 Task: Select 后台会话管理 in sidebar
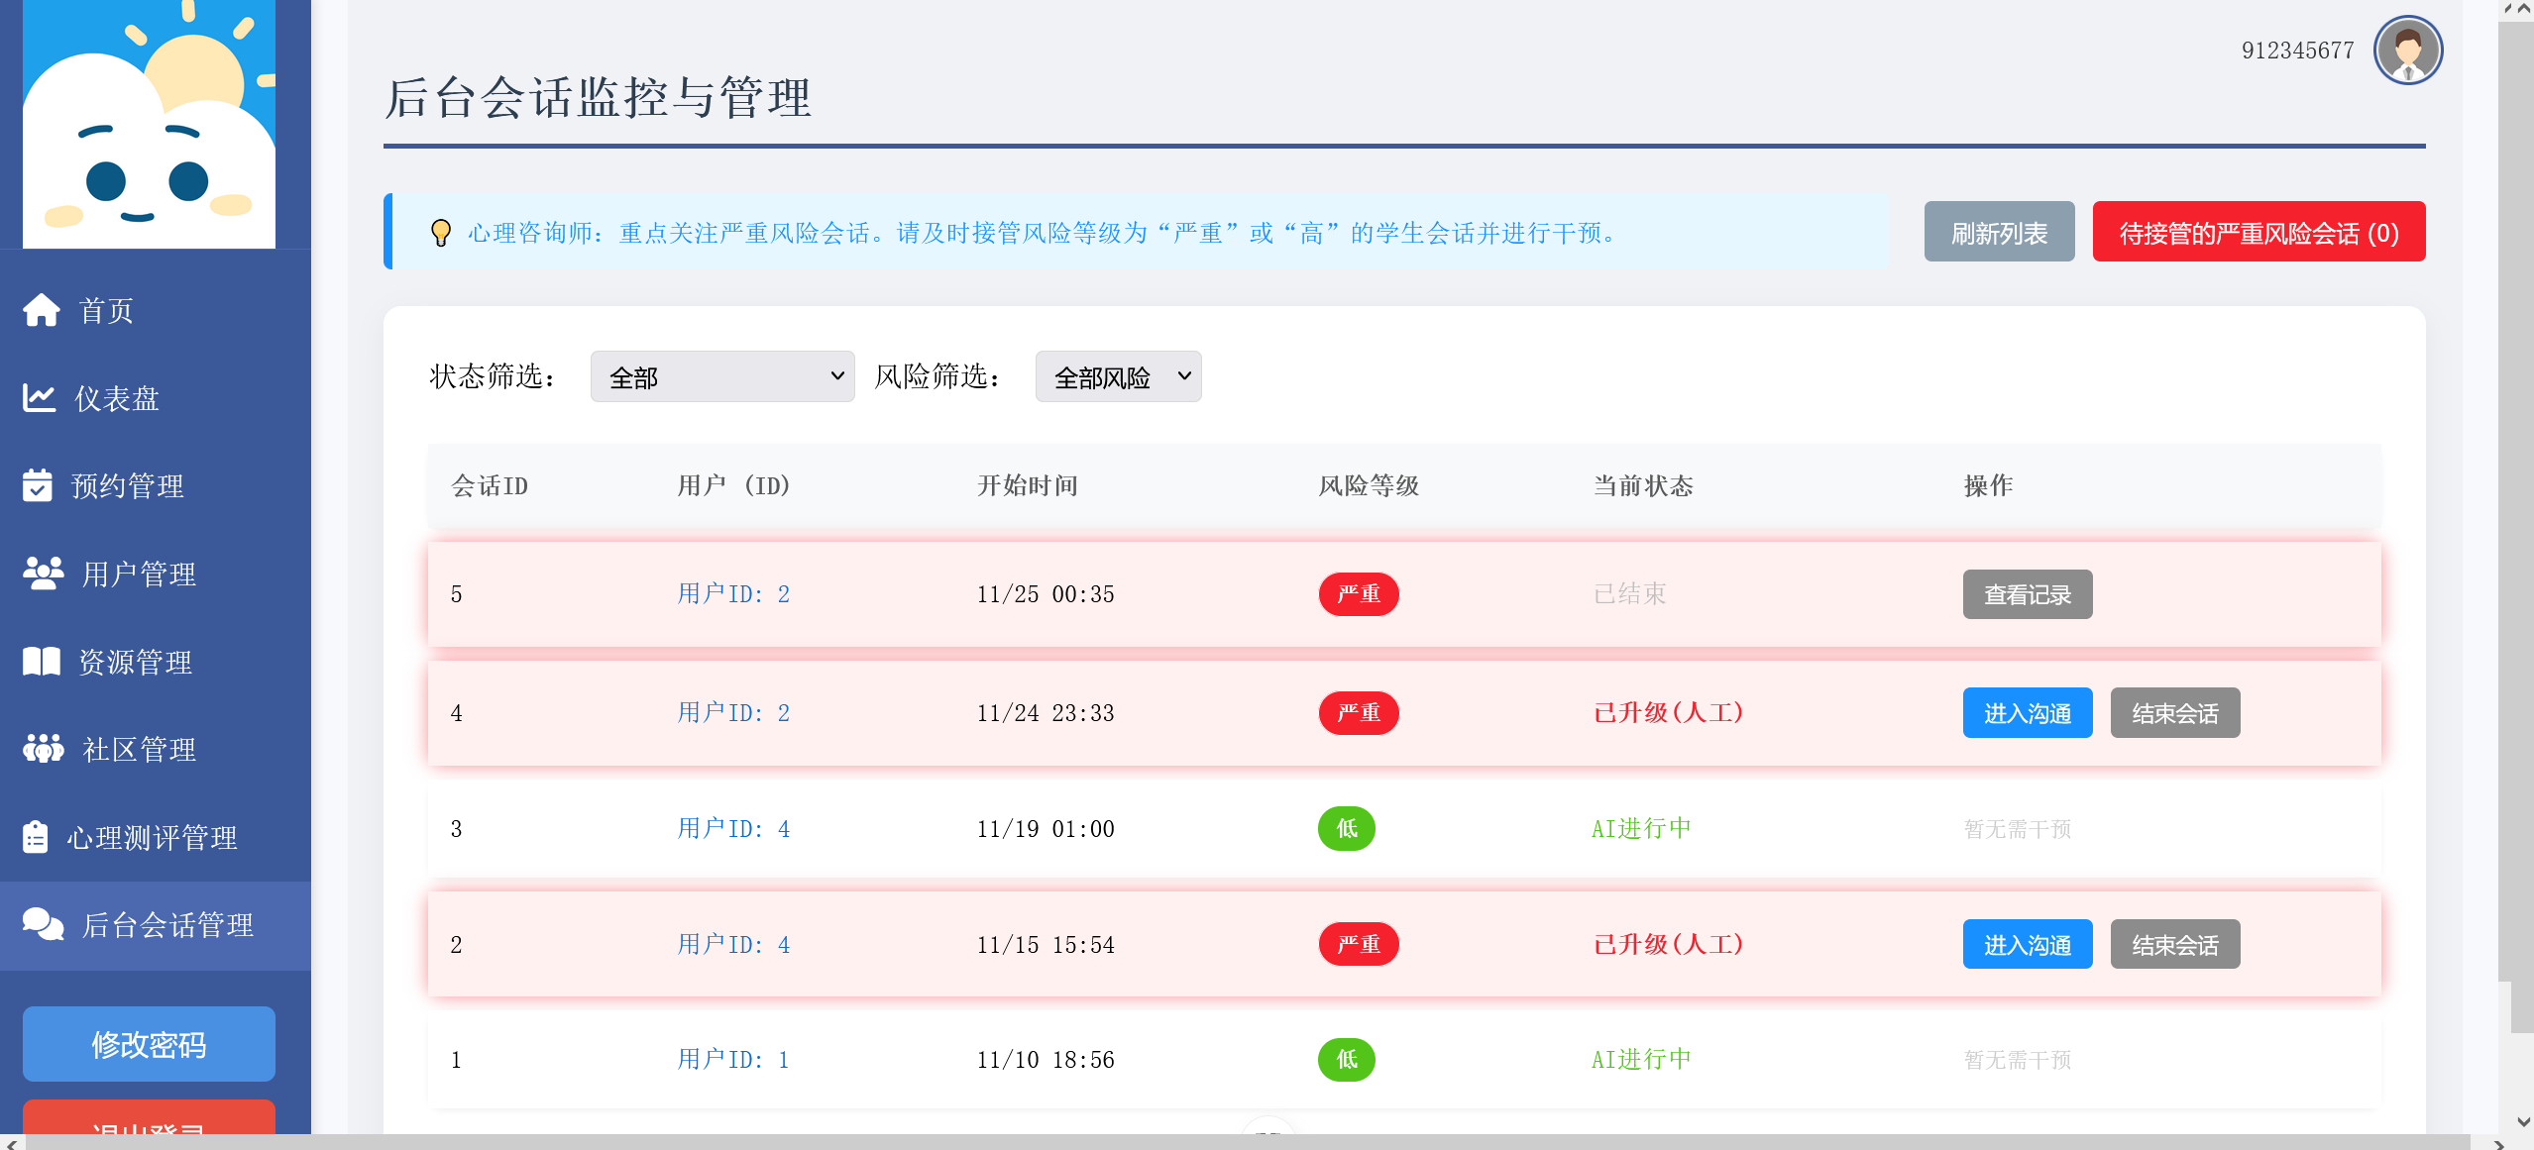[x=156, y=925]
